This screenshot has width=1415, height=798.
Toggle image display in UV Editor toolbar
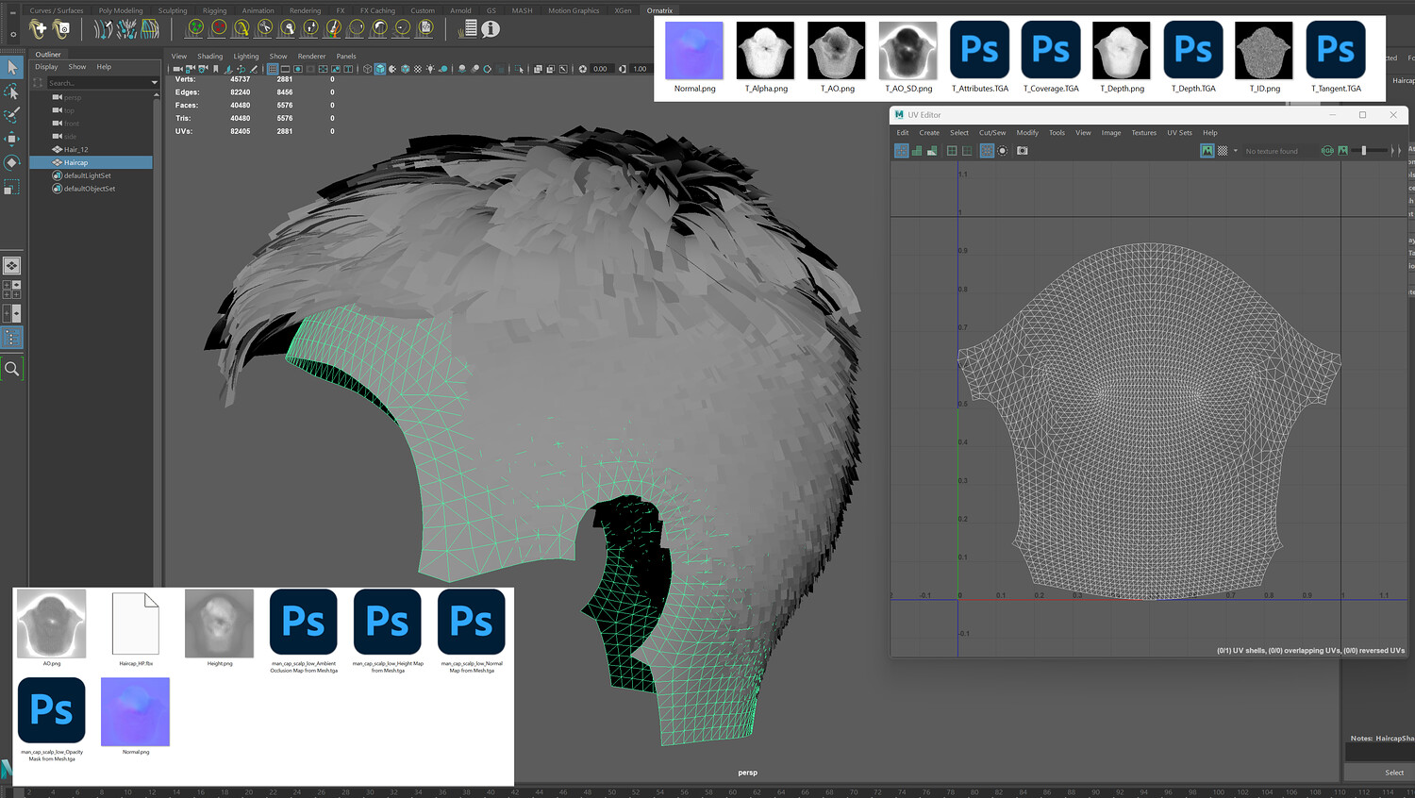(1207, 151)
